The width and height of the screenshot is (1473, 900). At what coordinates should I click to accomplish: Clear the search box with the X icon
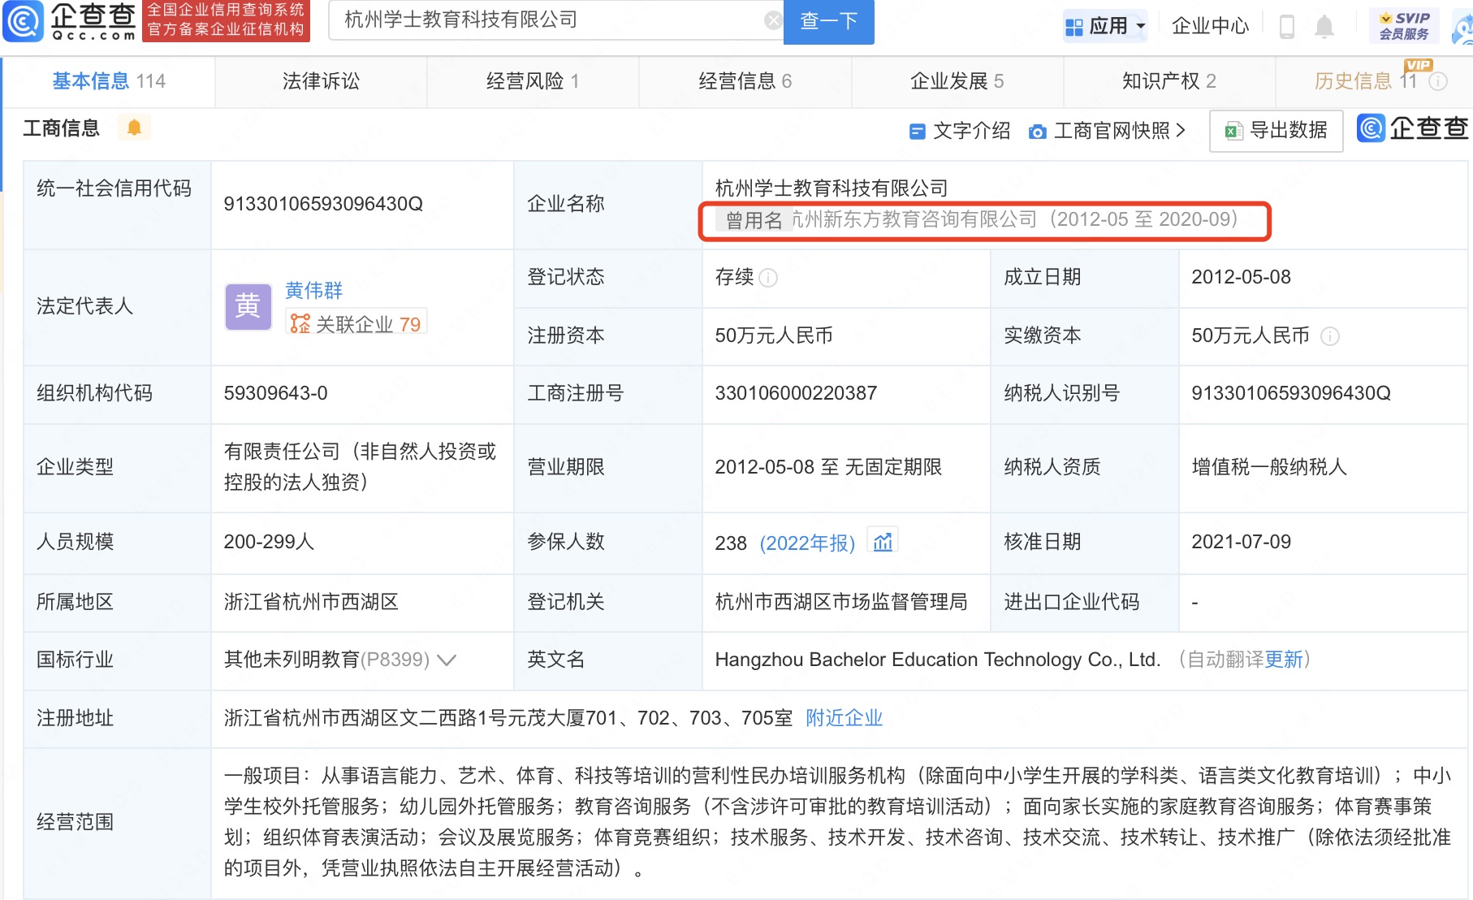[774, 20]
